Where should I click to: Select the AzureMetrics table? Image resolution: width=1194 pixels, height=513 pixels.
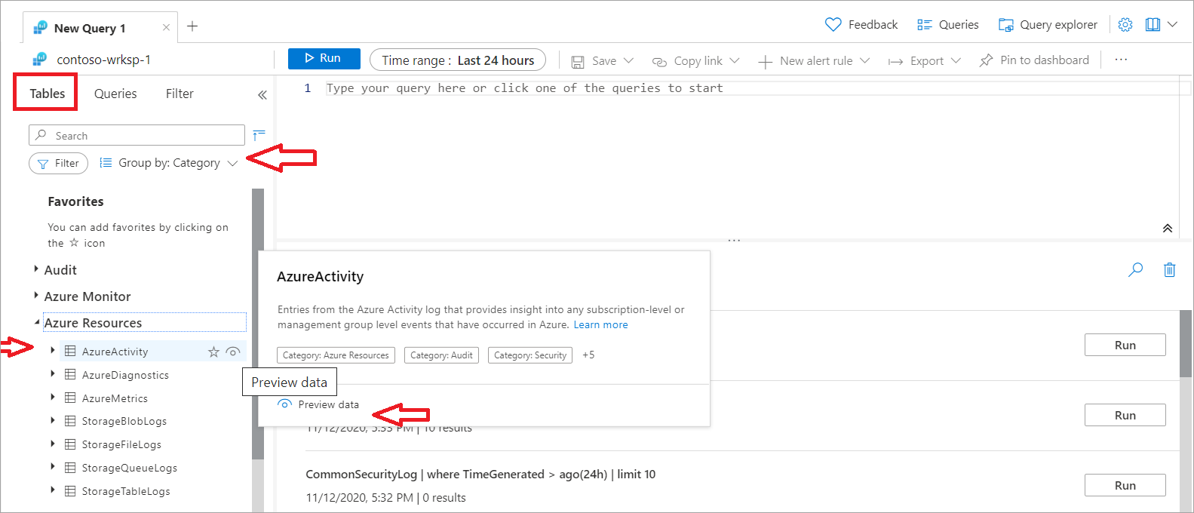115,398
